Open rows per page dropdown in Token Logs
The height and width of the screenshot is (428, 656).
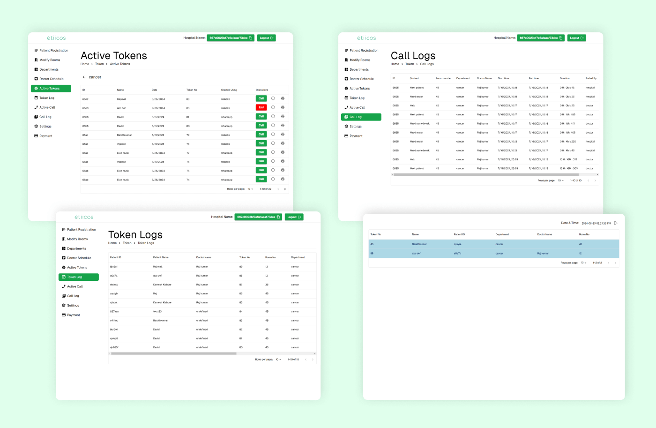[278, 360]
